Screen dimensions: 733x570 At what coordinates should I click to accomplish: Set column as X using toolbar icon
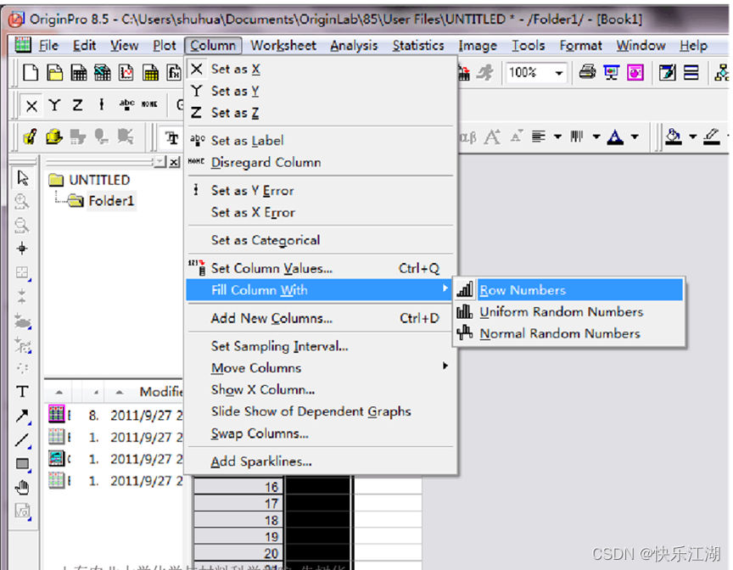(x=31, y=105)
